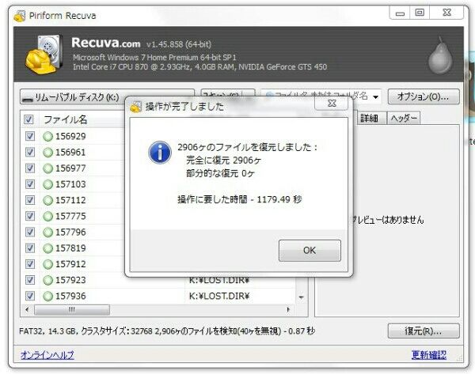Screen dimensions: 475x374
Task: Click green status circle of file 157796
Action: [47, 232]
